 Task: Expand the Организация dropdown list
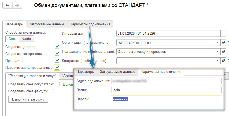217,42
